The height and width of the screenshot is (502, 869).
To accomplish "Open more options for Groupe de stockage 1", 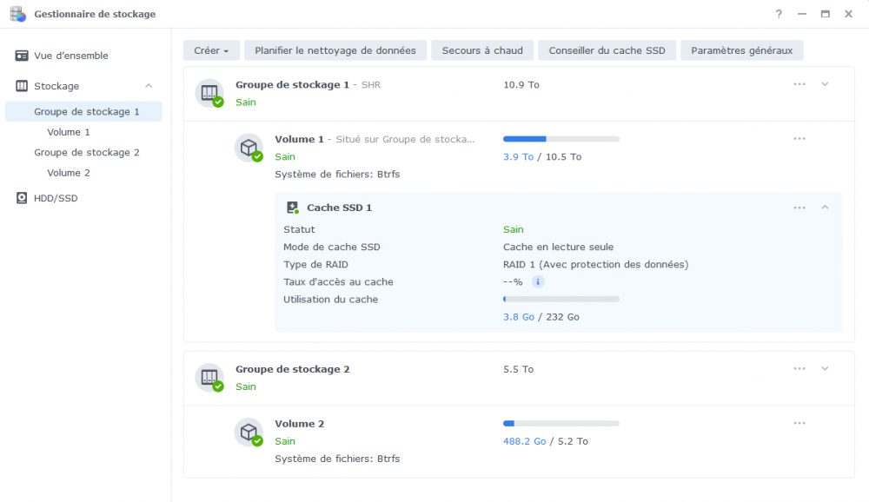I will (x=799, y=84).
